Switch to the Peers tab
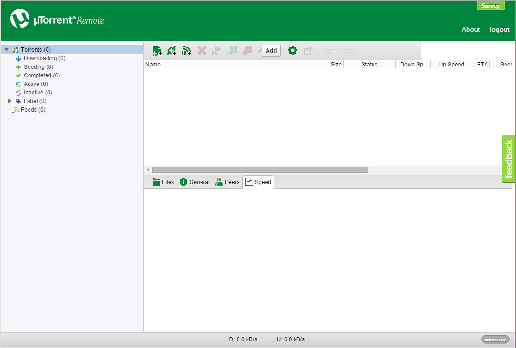The width and height of the screenshot is (516, 348). pyautogui.click(x=228, y=182)
